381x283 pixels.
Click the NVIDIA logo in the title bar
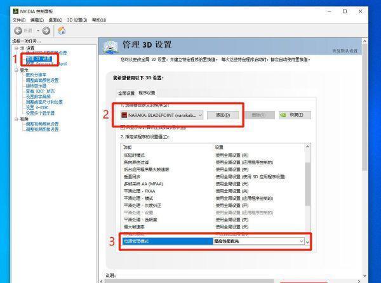(16, 11)
